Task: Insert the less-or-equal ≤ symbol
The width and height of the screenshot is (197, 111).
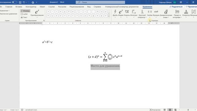Action: tap(81, 16)
